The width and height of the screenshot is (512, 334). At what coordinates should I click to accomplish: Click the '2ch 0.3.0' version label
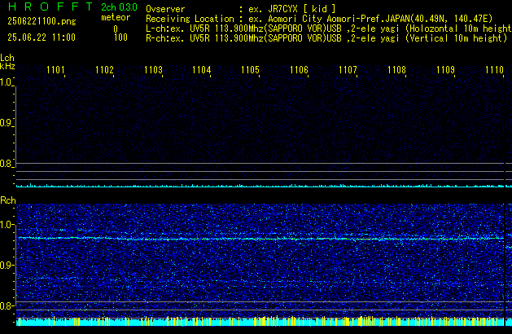coord(119,7)
